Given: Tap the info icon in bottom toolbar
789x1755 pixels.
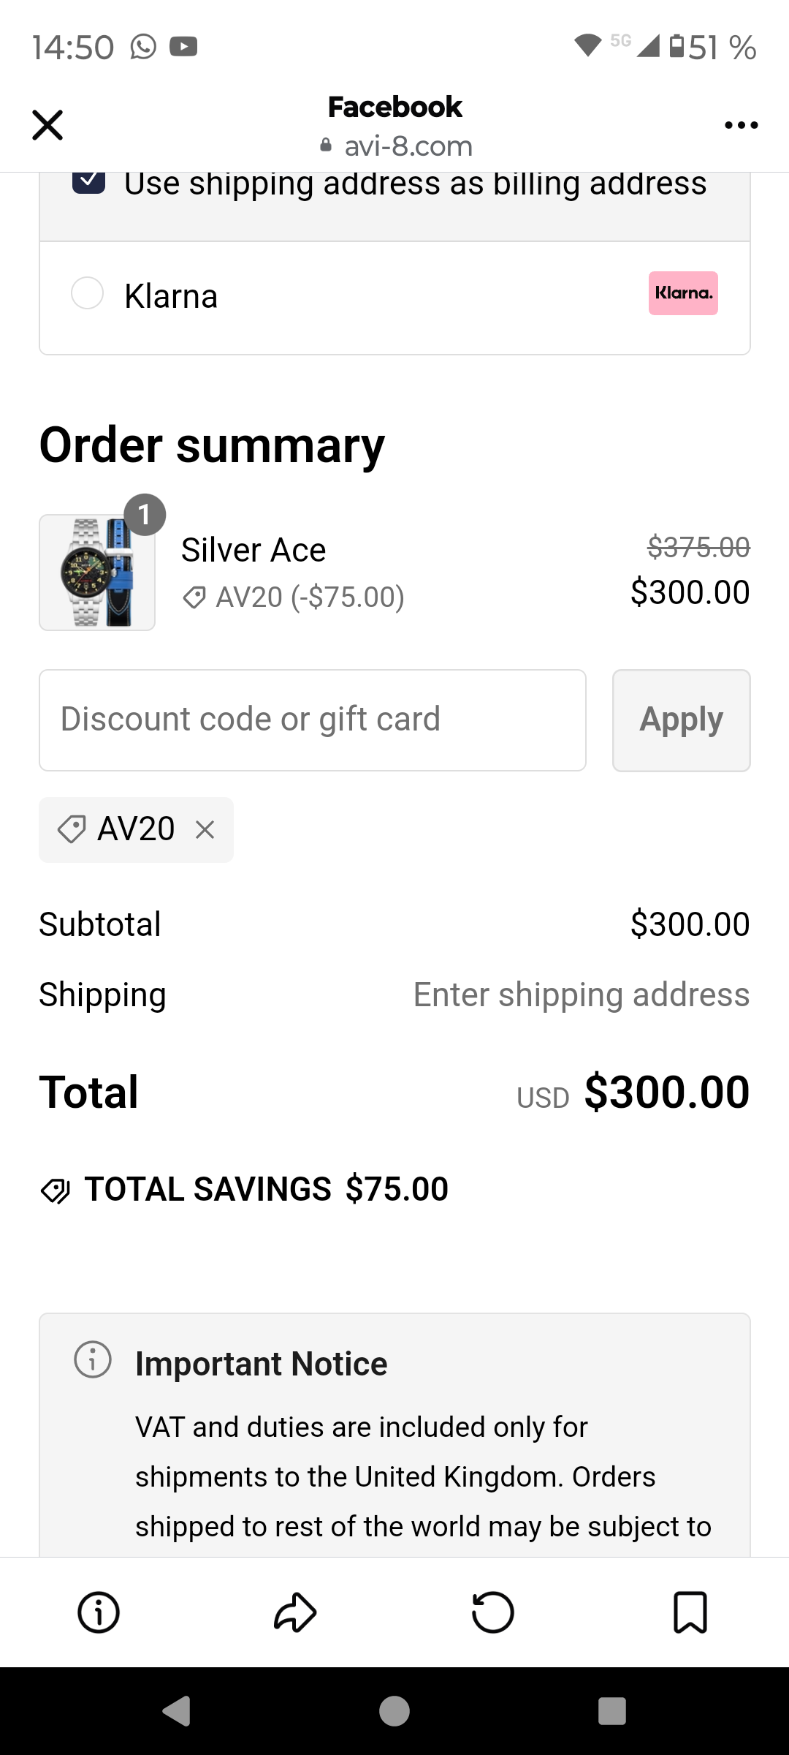Looking at the screenshot, I should 99,1612.
